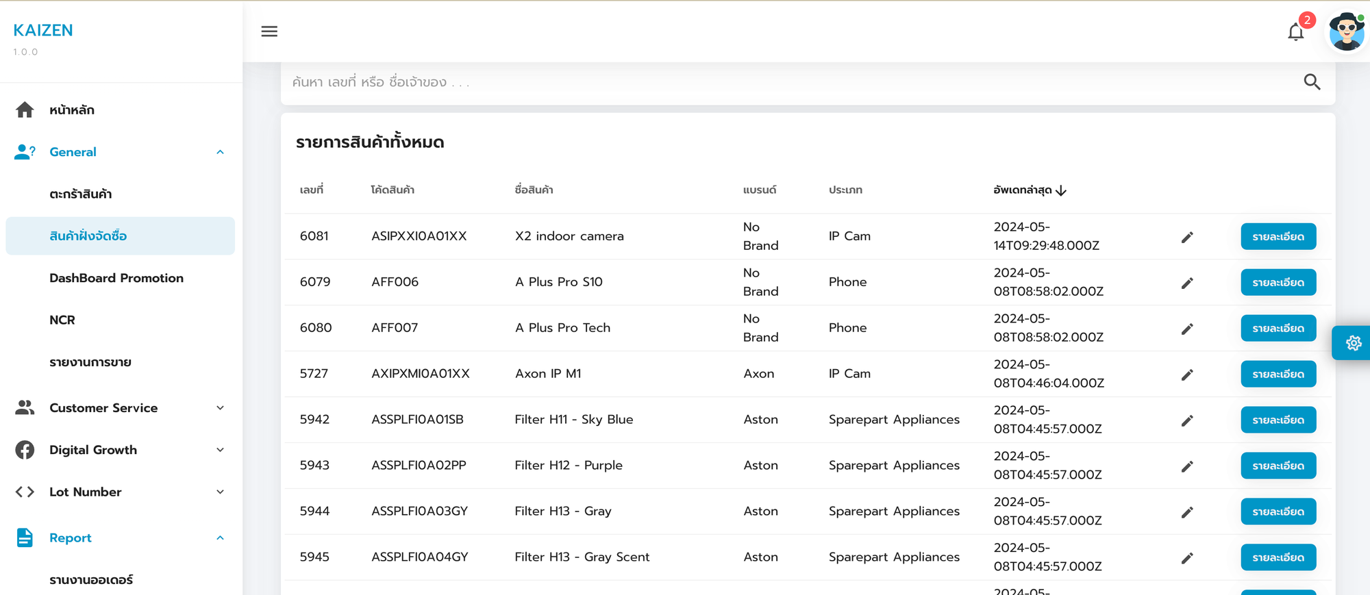
Task: Click the ชื่อสินค้า column header
Action: [534, 190]
